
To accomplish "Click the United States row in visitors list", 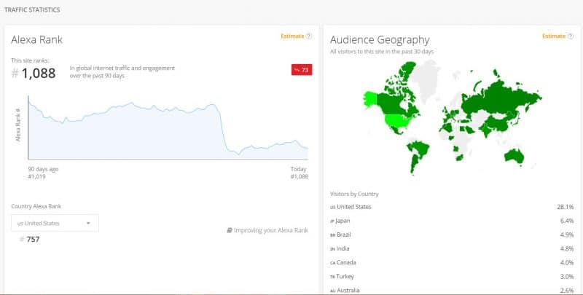I will (452, 207).
